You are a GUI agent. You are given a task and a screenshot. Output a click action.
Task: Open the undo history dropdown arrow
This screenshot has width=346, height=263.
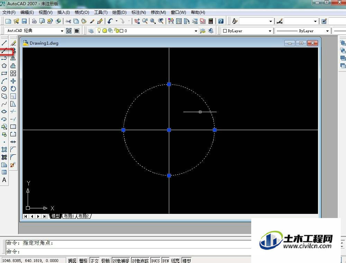pyautogui.click(x=117, y=21)
